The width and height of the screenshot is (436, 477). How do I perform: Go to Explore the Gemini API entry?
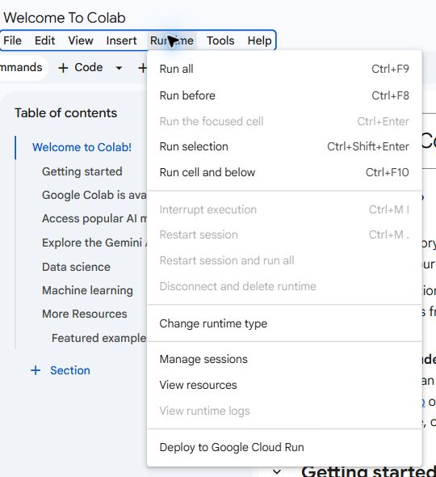94,243
